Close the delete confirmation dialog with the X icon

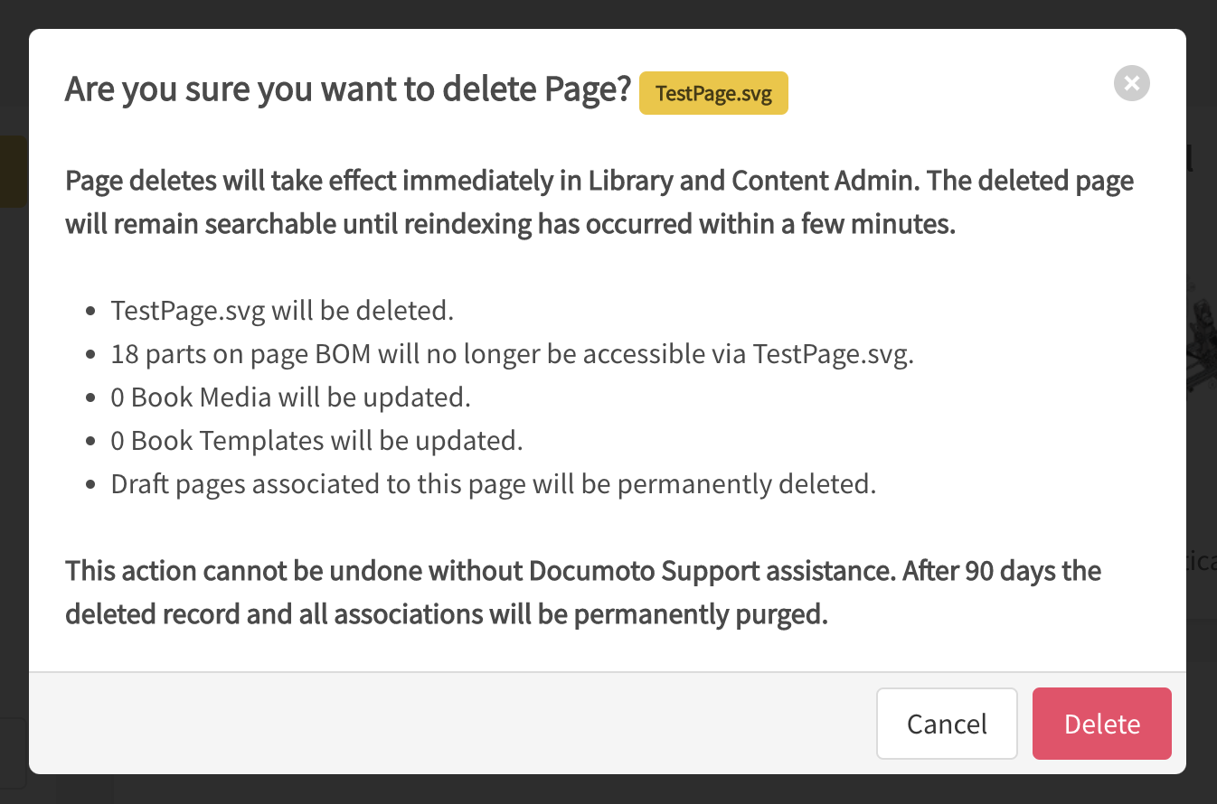pos(1131,84)
